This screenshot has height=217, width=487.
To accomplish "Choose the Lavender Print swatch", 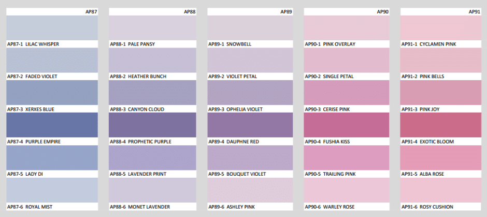I will click(x=153, y=158).
